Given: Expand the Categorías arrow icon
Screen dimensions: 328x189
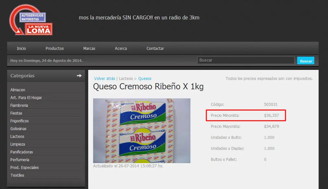Looking at the screenshot, I should point(79,76).
